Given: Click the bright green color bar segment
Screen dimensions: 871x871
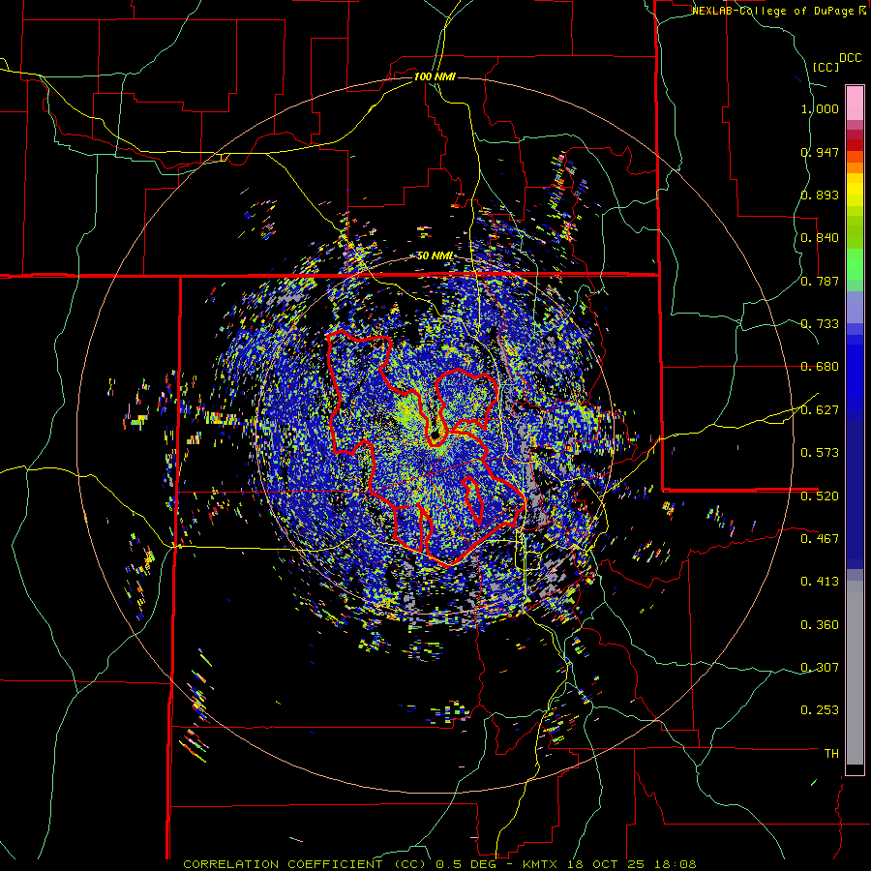Looking at the screenshot, I should click(x=855, y=264).
